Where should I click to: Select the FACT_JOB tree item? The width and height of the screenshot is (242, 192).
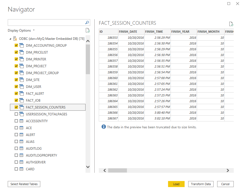point(33,101)
